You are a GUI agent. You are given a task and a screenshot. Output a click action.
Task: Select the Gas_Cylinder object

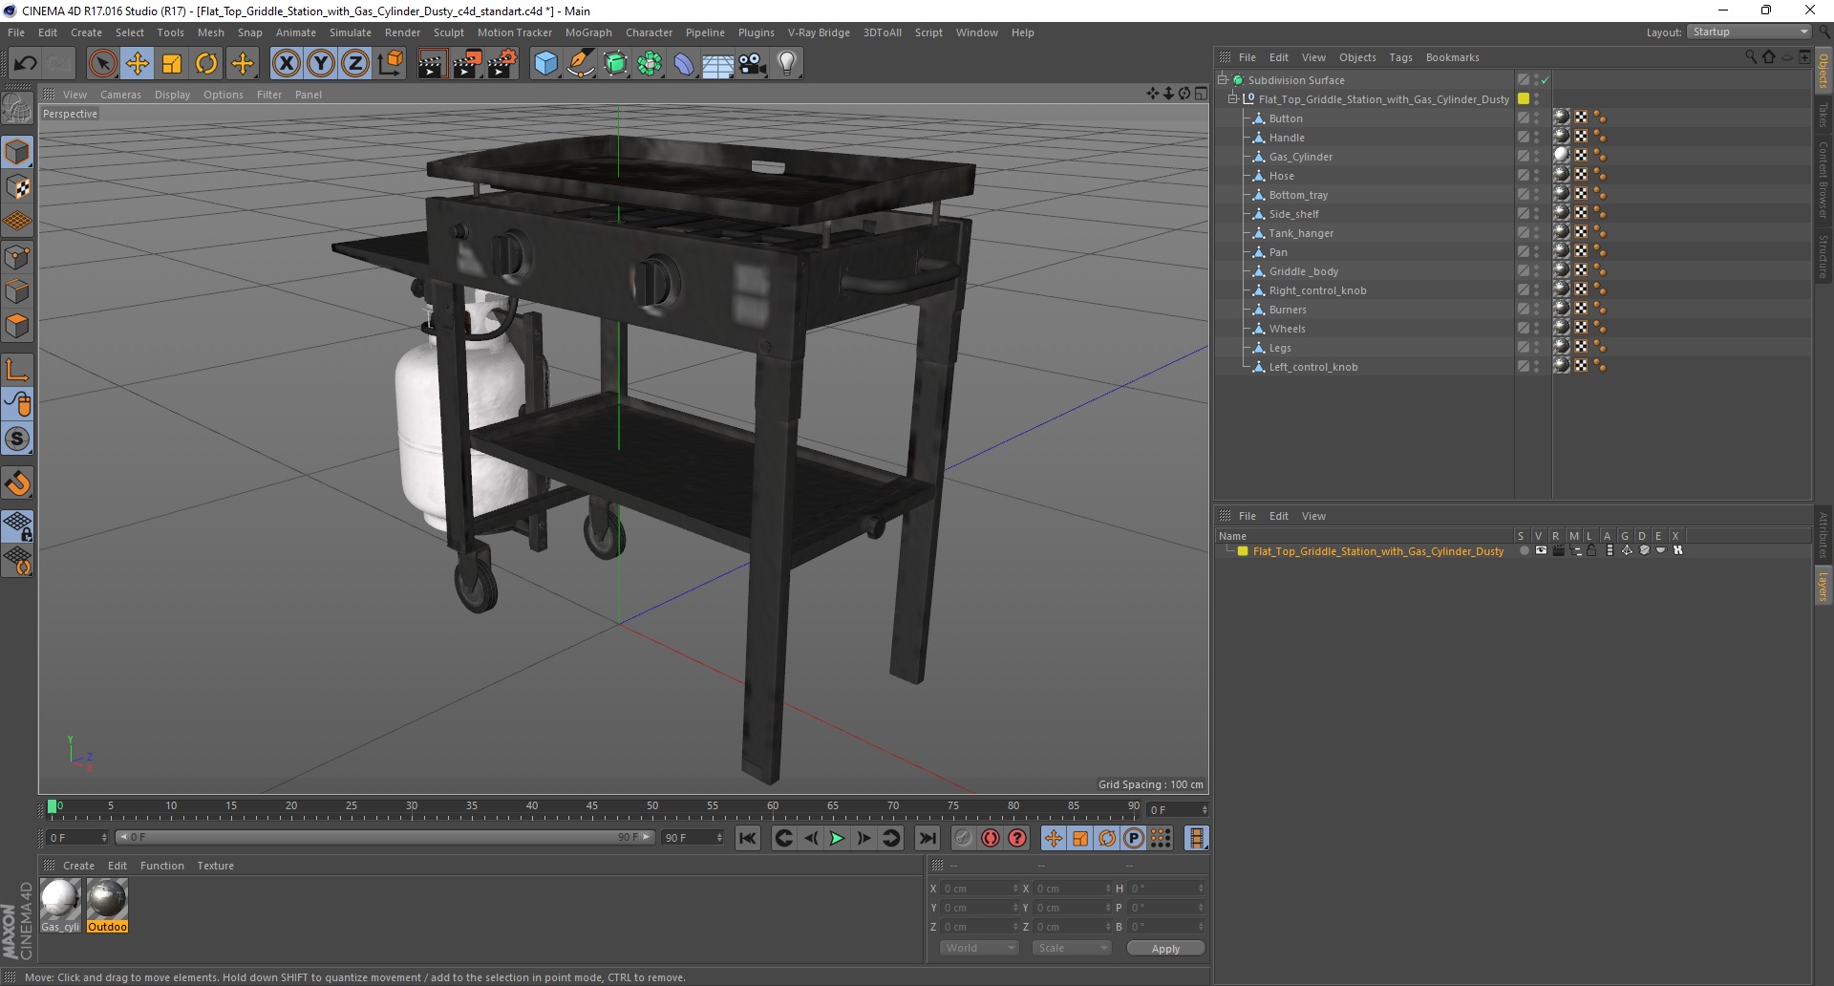pos(1300,157)
